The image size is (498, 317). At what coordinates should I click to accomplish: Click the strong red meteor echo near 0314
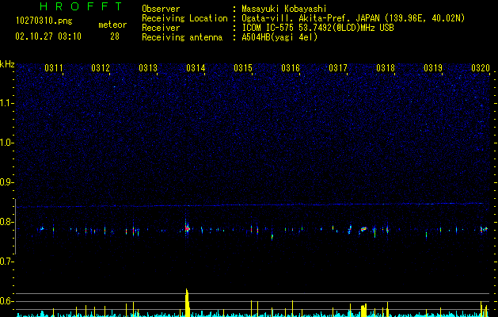187,228
